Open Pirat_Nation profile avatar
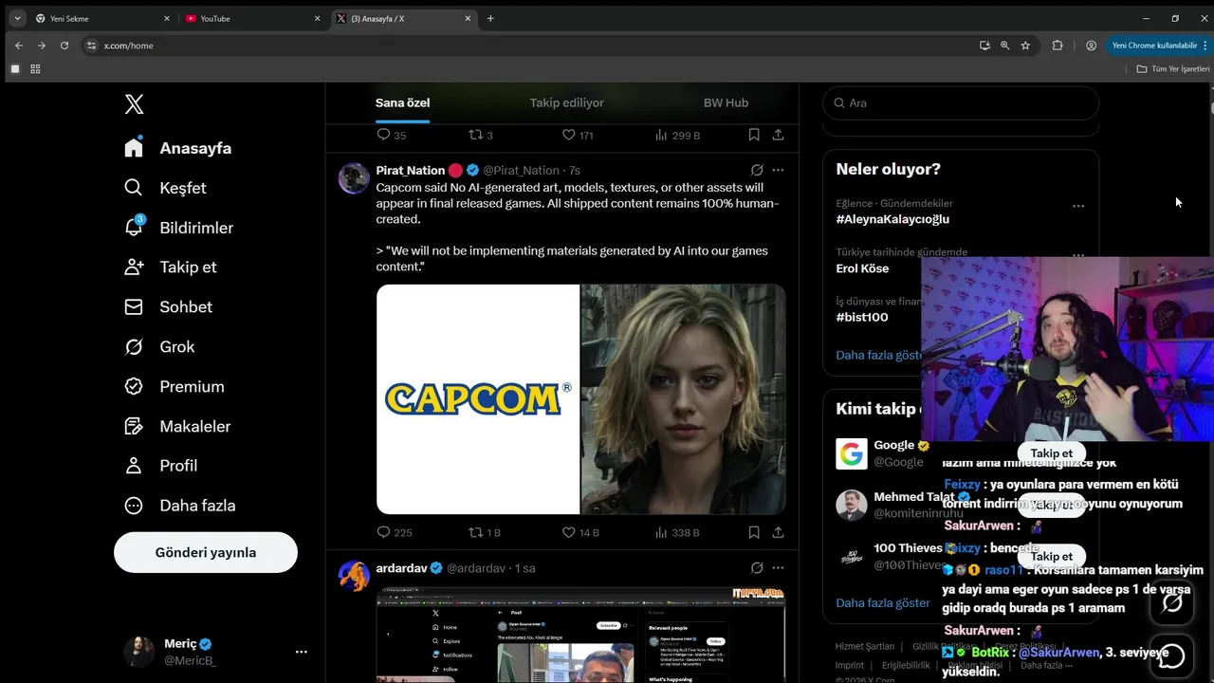The image size is (1214, 683). 354,177
